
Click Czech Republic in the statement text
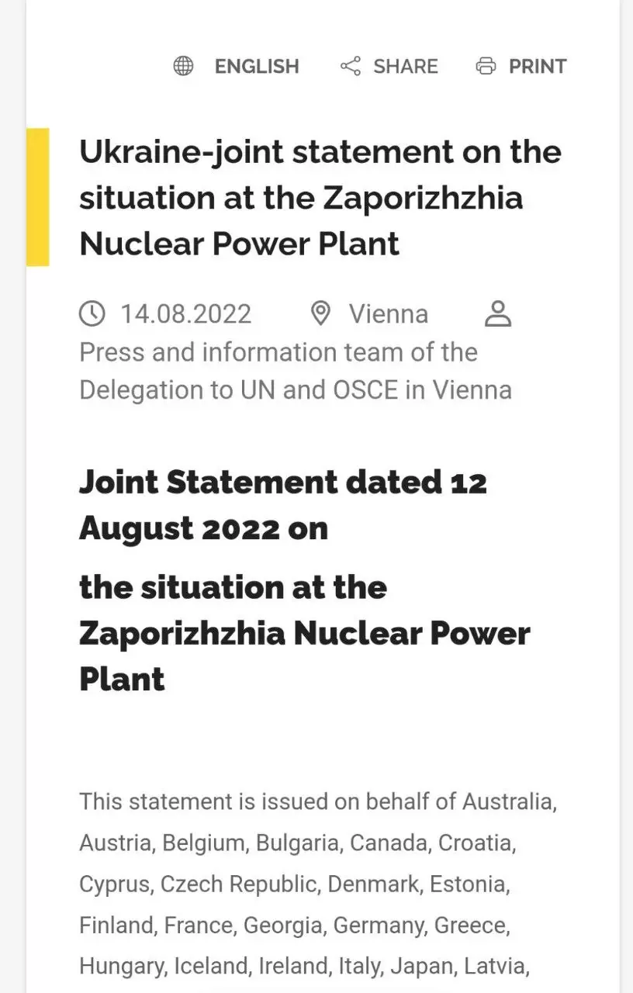tap(239, 884)
